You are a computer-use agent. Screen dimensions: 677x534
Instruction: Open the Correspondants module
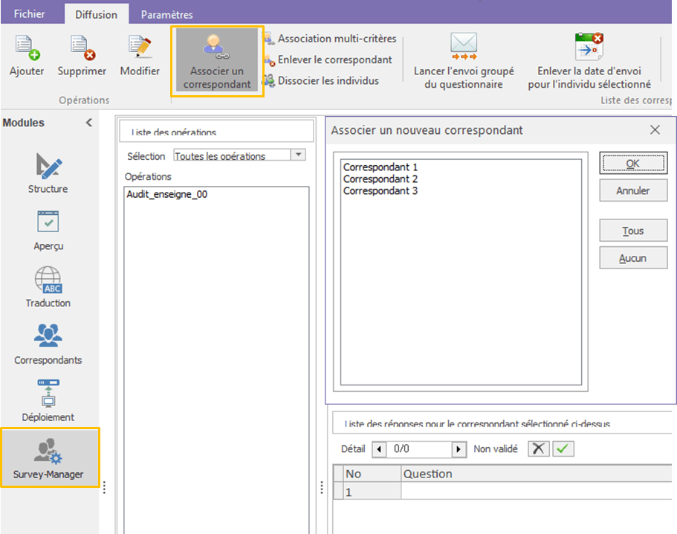click(48, 345)
